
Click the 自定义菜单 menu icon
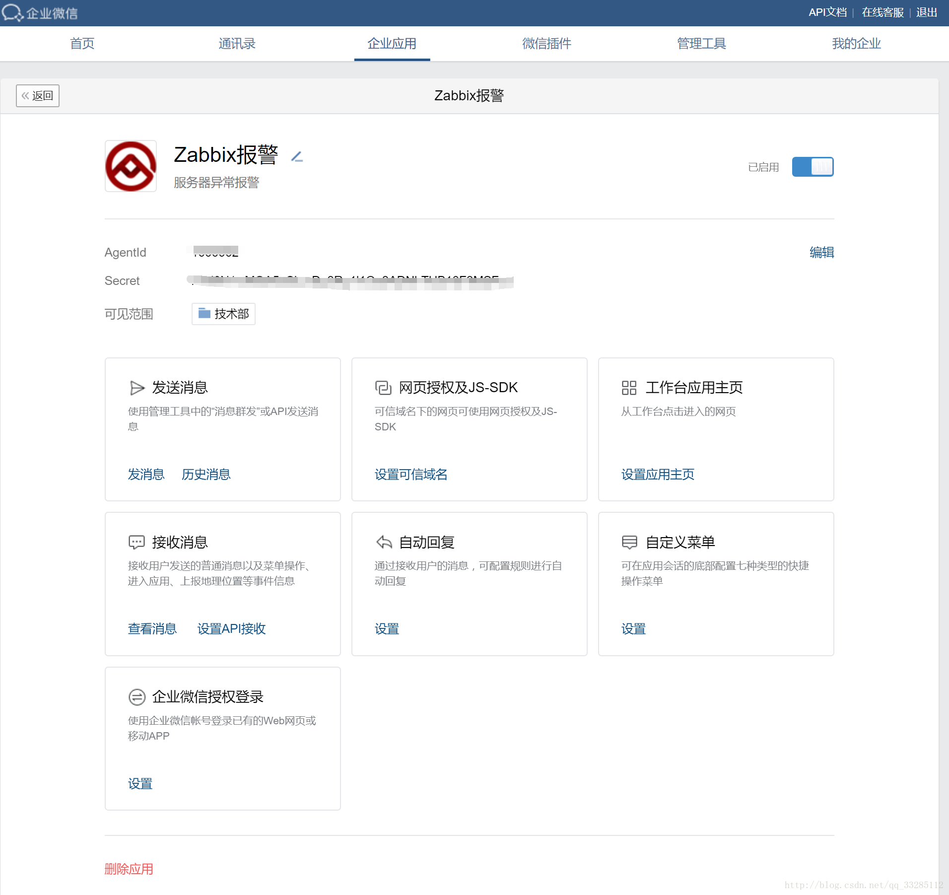pos(629,542)
